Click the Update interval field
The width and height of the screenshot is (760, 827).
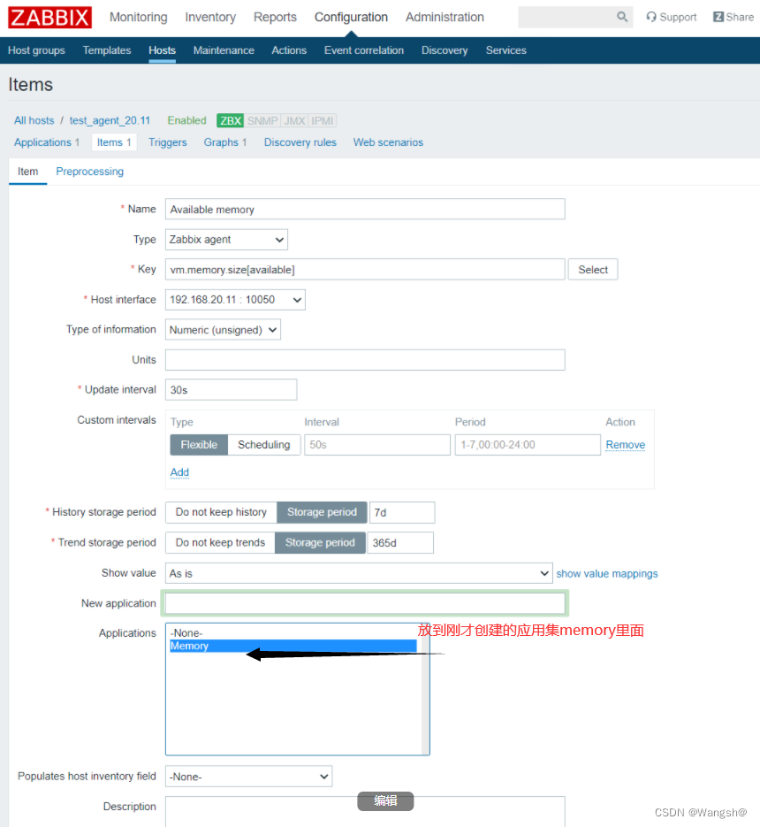(231, 390)
